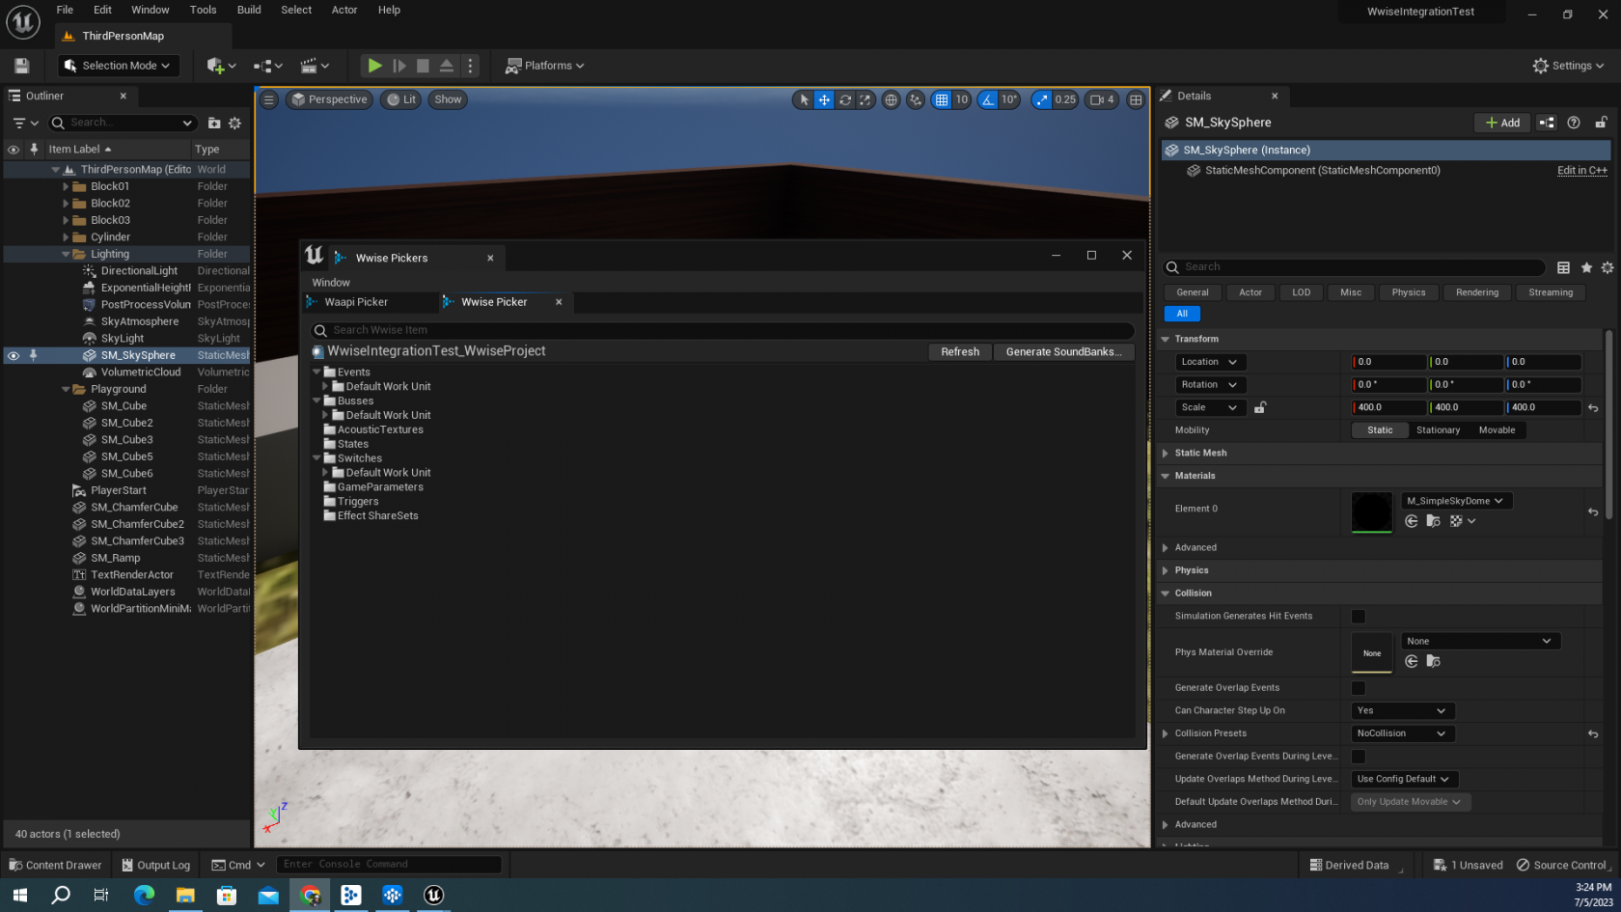Open Can Character Step Up On dropdown

pos(1402,710)
